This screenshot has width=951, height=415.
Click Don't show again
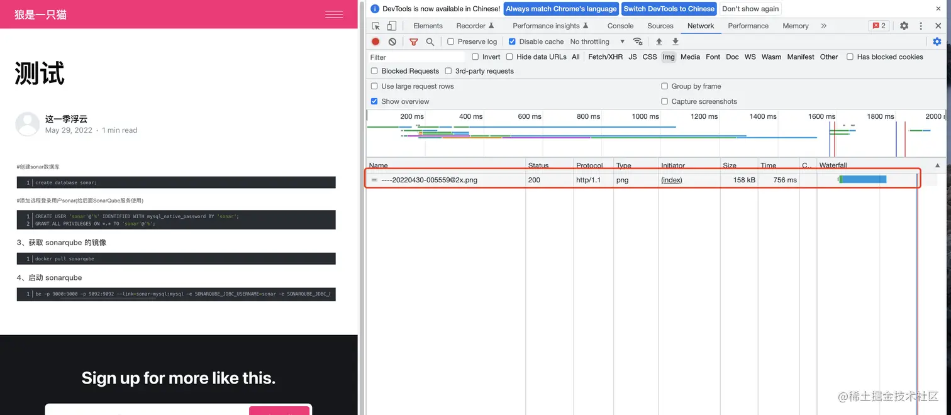(x=750, y=9)
